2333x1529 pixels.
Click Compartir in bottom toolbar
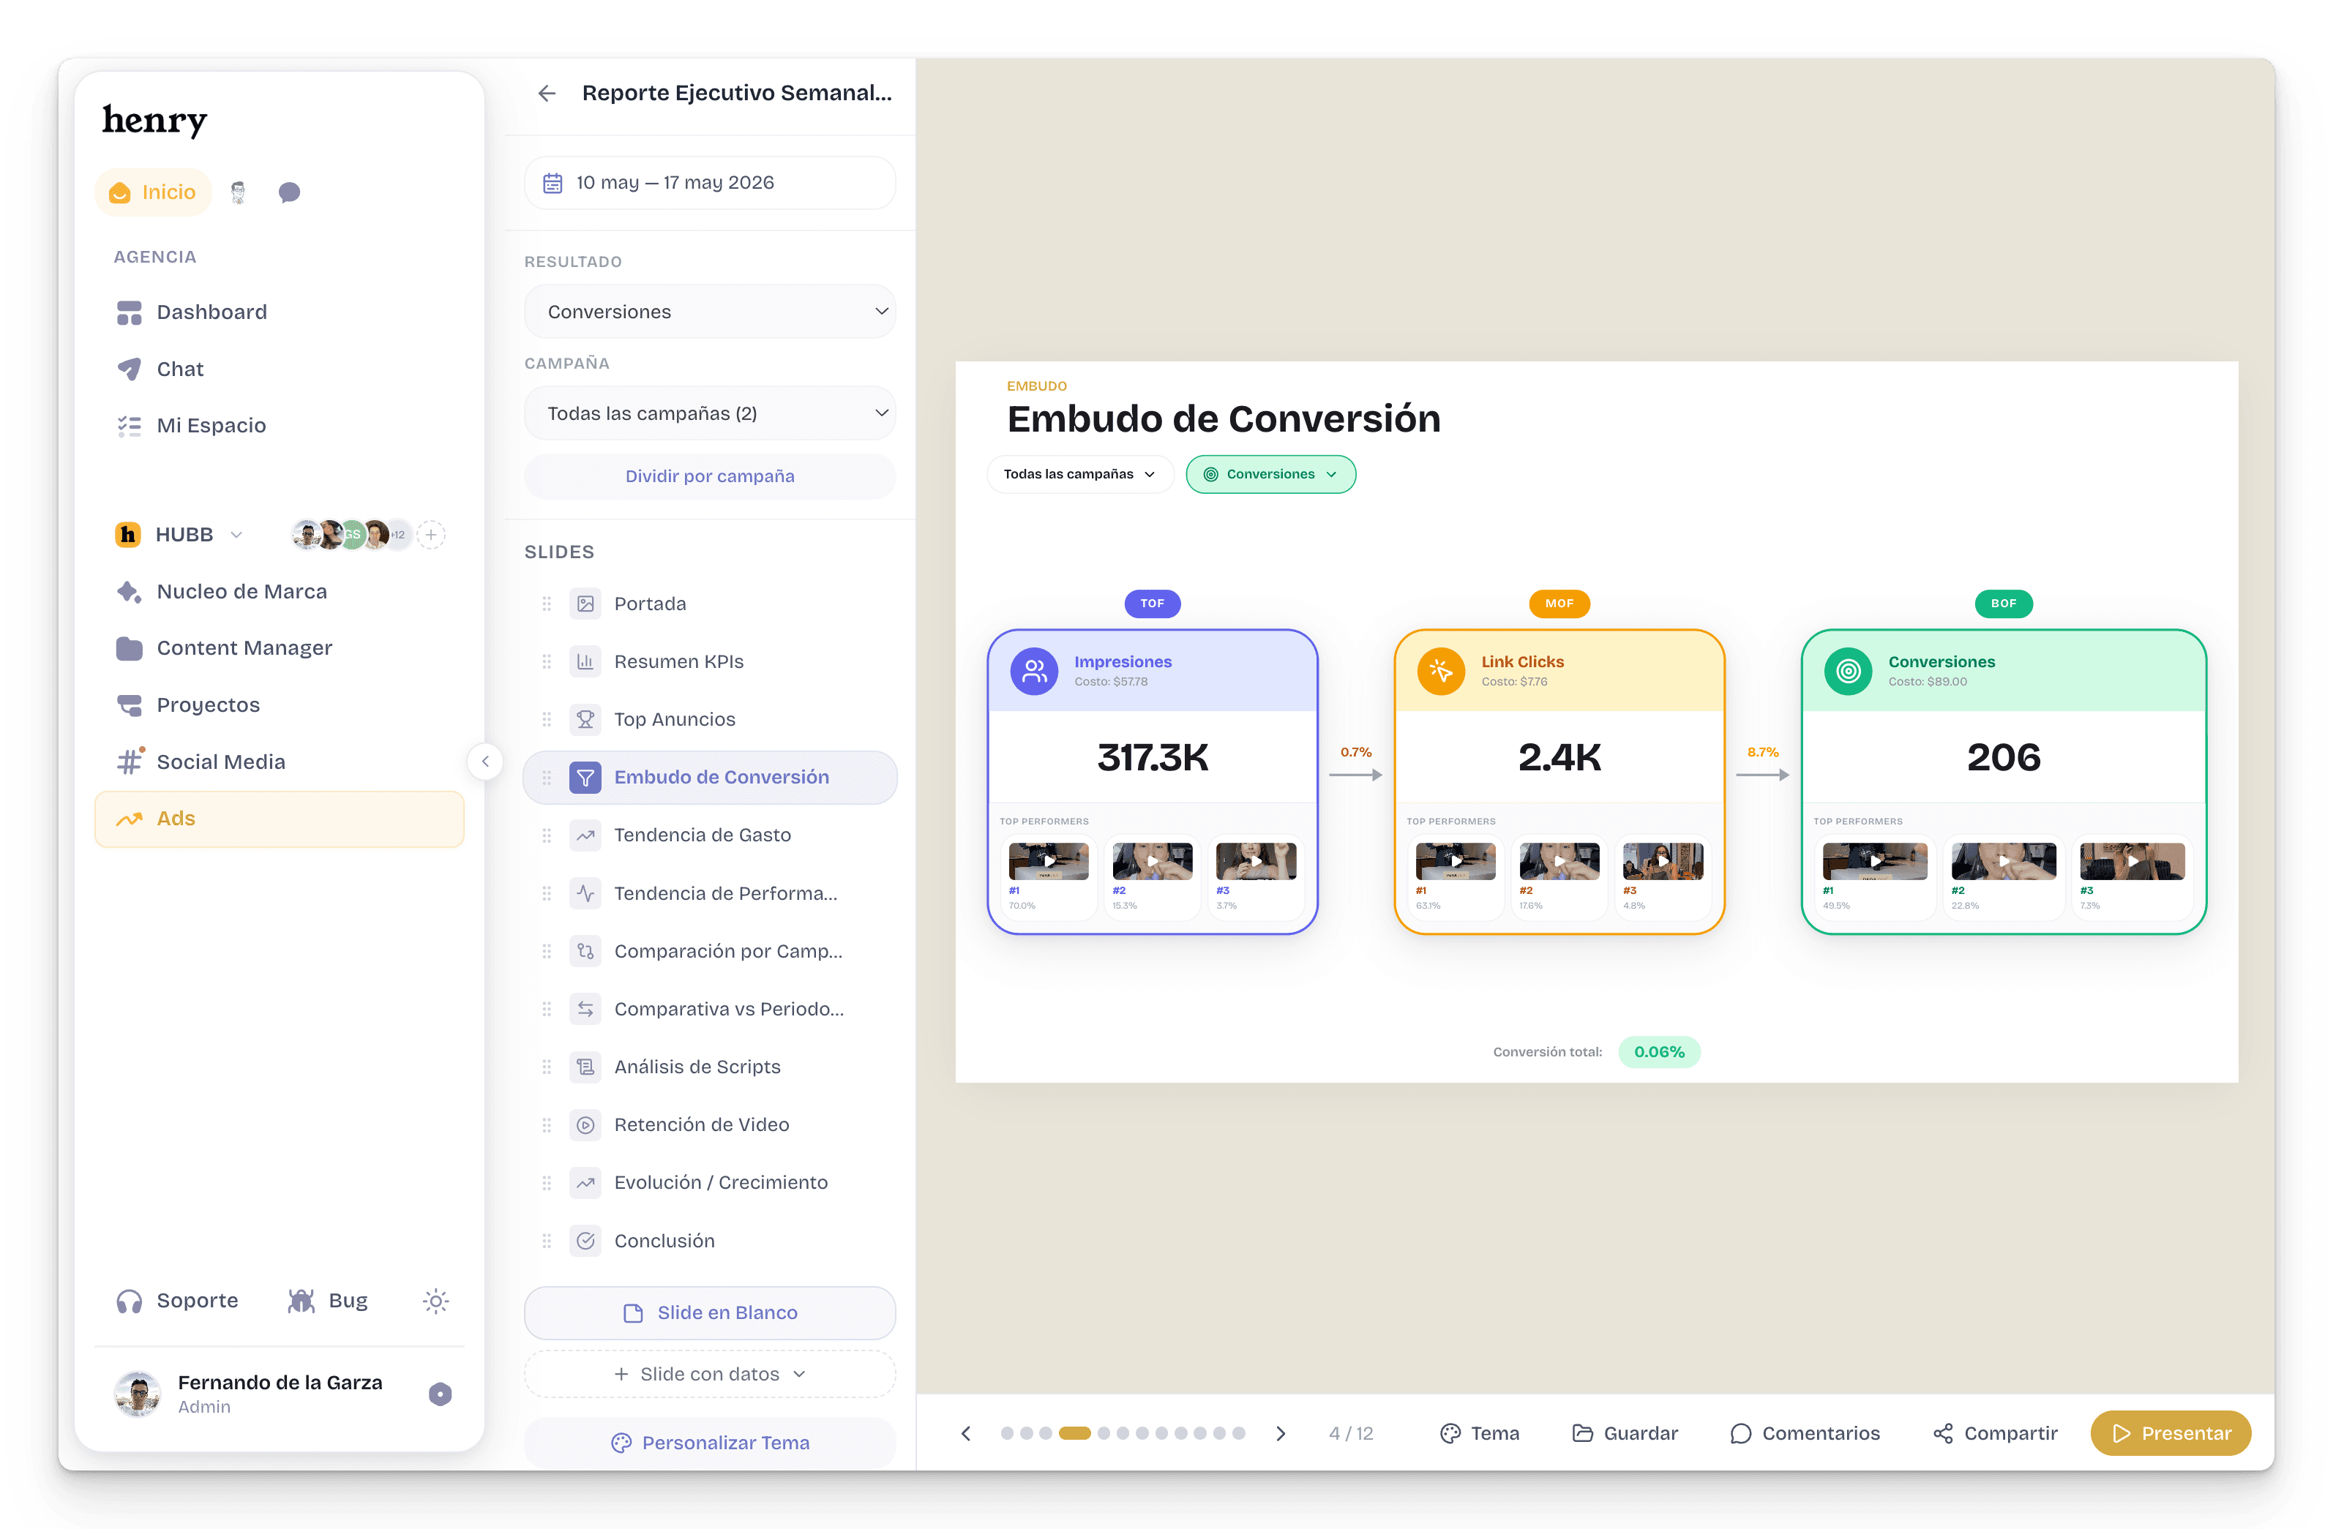(1996, 1433)
